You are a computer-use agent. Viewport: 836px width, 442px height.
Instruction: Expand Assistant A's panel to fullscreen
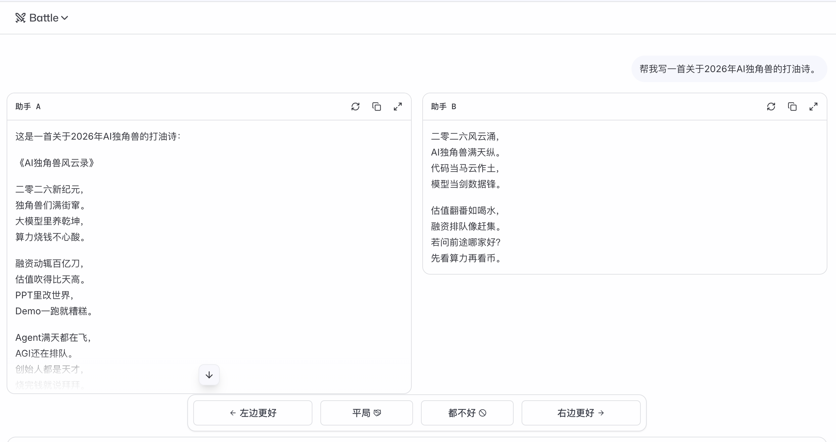pos(397,107)
